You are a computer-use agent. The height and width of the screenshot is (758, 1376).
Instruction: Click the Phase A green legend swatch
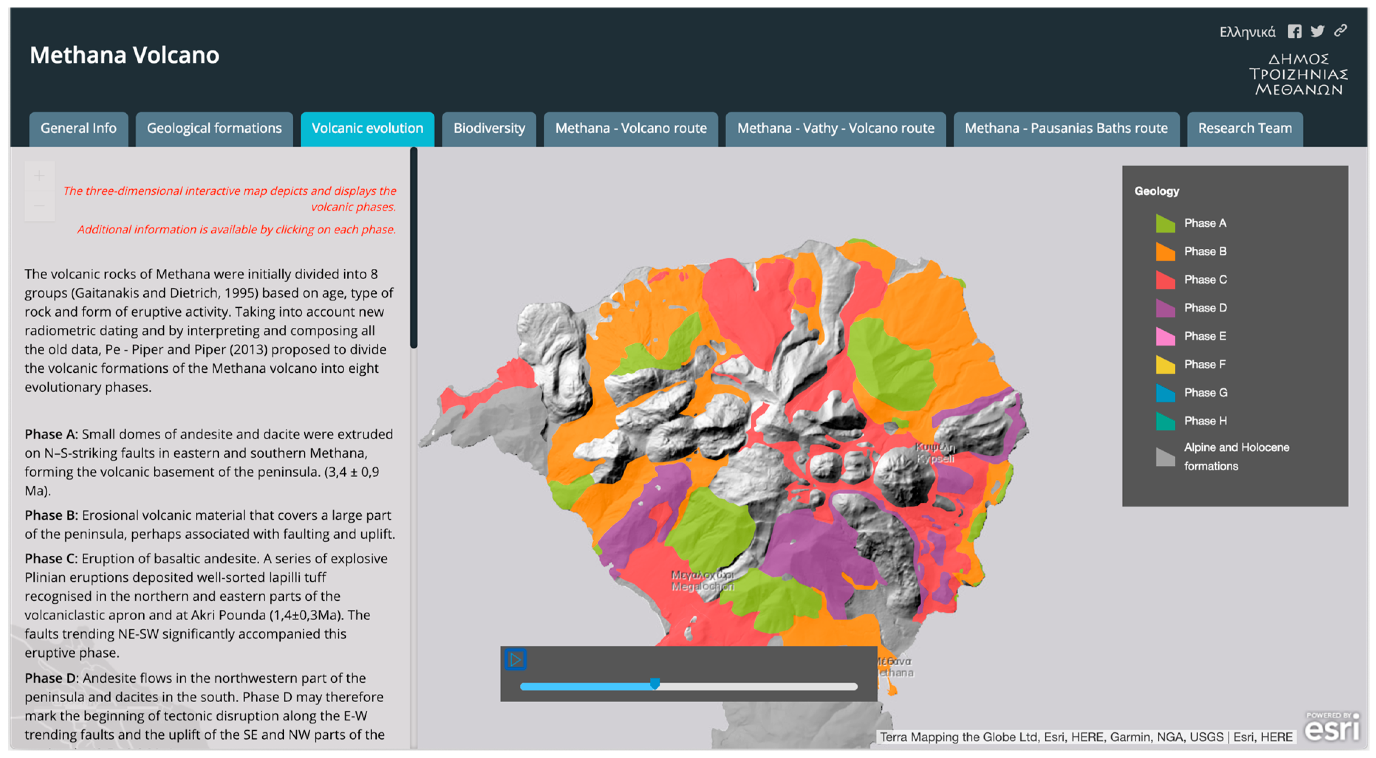[x=1165, y=224]
